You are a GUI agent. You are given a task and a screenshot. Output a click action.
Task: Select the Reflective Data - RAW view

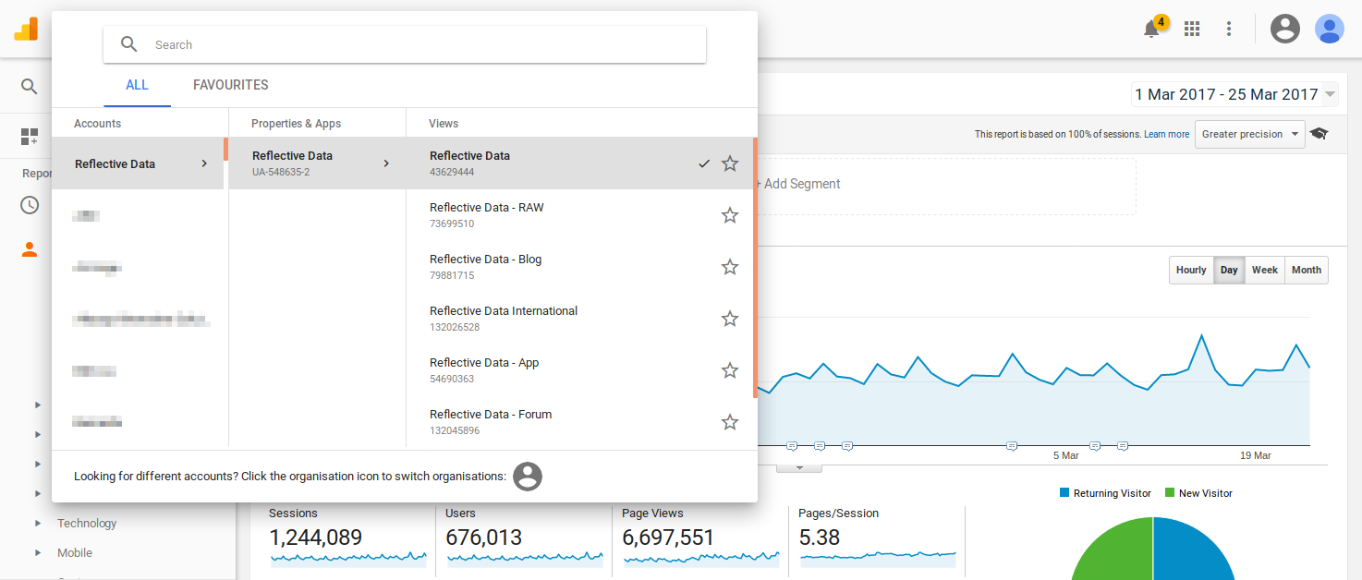coord(580,215)
